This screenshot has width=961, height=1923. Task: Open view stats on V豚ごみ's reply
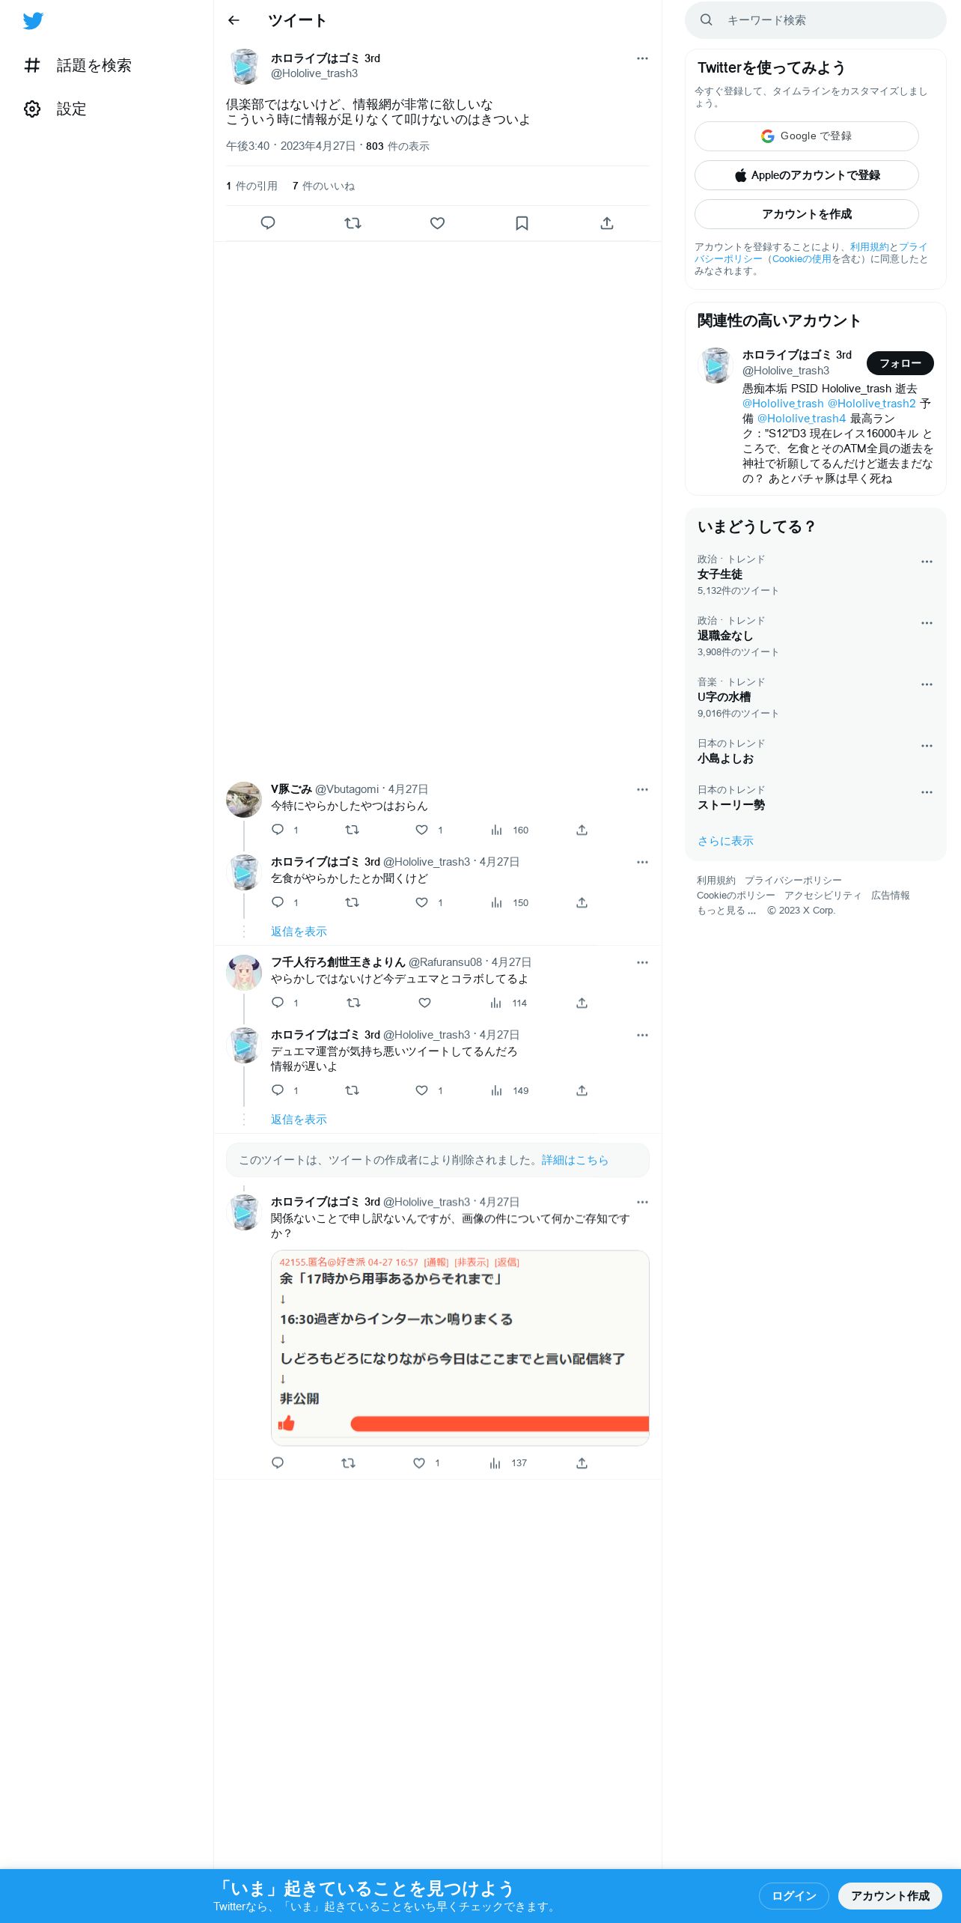(510, 830)
